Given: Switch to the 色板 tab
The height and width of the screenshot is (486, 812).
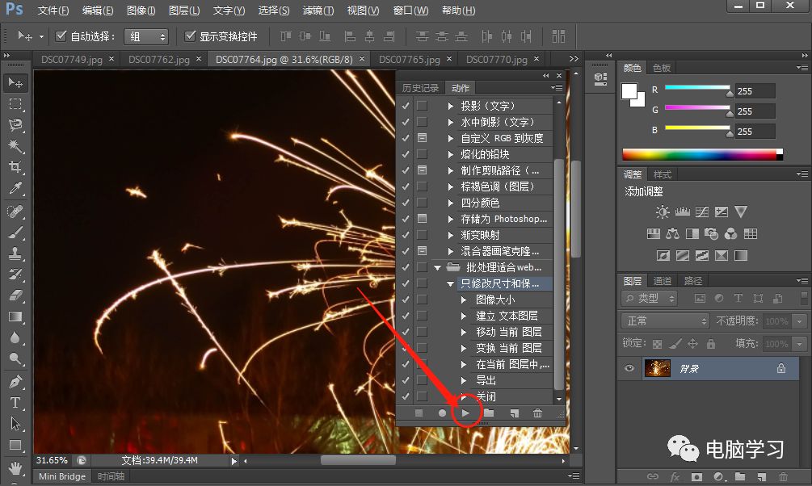Looking at the screenshot, I should 661,68.
